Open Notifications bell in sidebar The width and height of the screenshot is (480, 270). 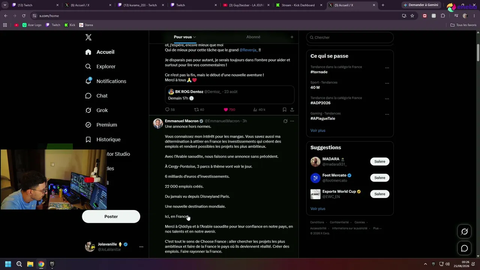105,81
